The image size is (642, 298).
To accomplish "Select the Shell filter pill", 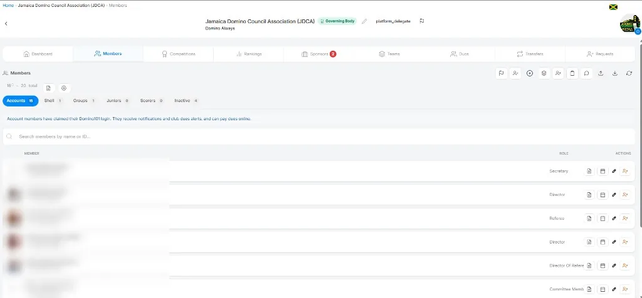I will 53,101.
